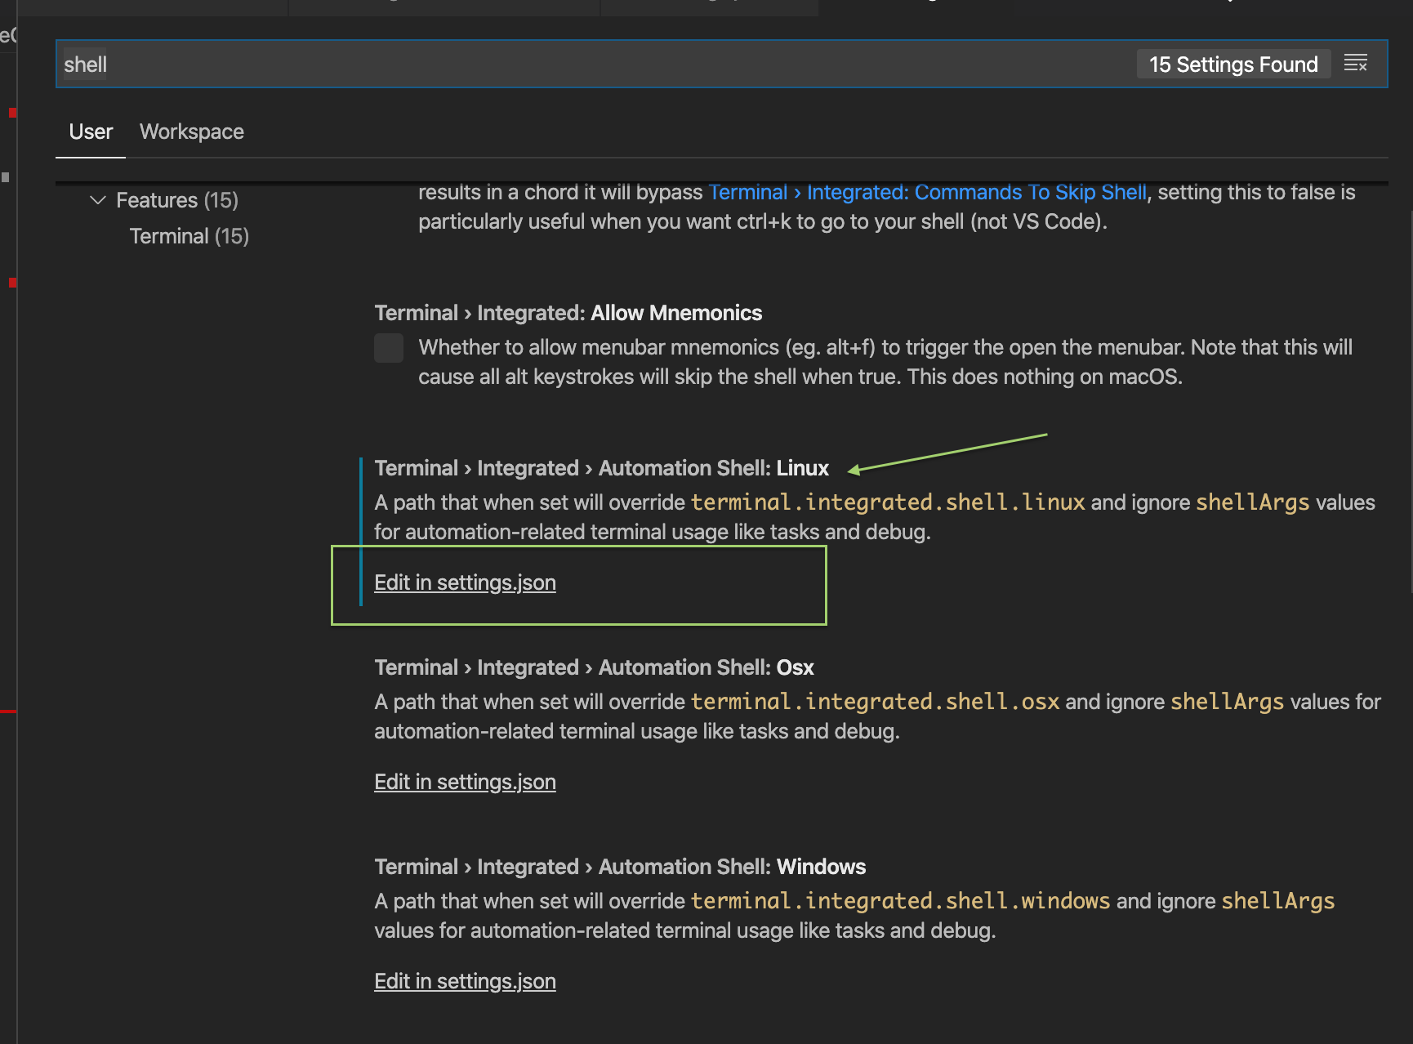Click the "15 Settings Found" count badge
This screenshot has height=1044, width=1413.
pos(1233,64)
